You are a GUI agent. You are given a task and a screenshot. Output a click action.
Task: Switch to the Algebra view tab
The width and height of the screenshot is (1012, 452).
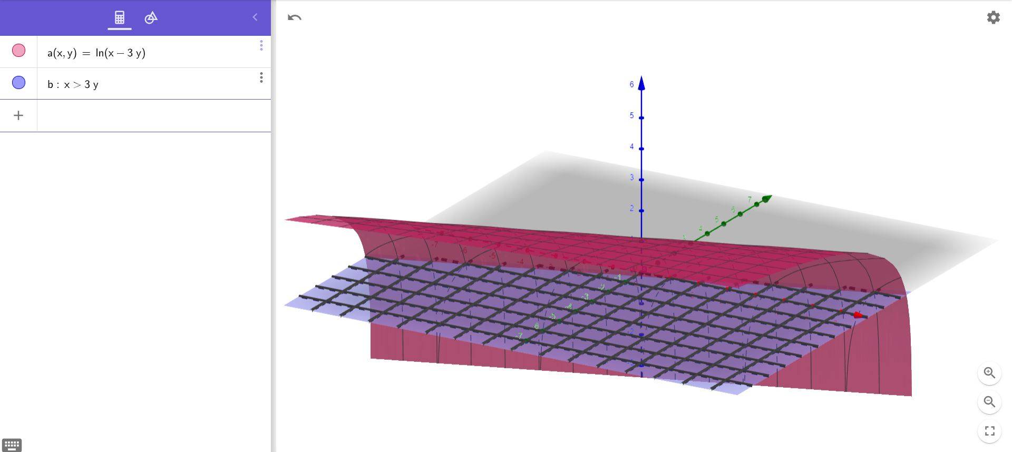(x=120, y=17)
